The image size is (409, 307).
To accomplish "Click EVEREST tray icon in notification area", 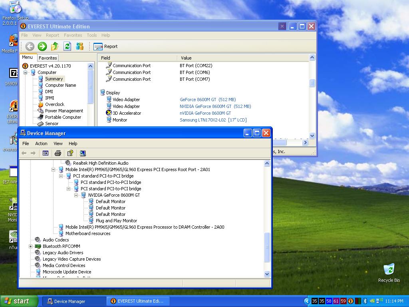I will [x=351, y=301].
